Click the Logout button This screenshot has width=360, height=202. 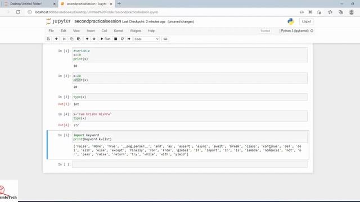pyautogui.click(x=306, y=21)
